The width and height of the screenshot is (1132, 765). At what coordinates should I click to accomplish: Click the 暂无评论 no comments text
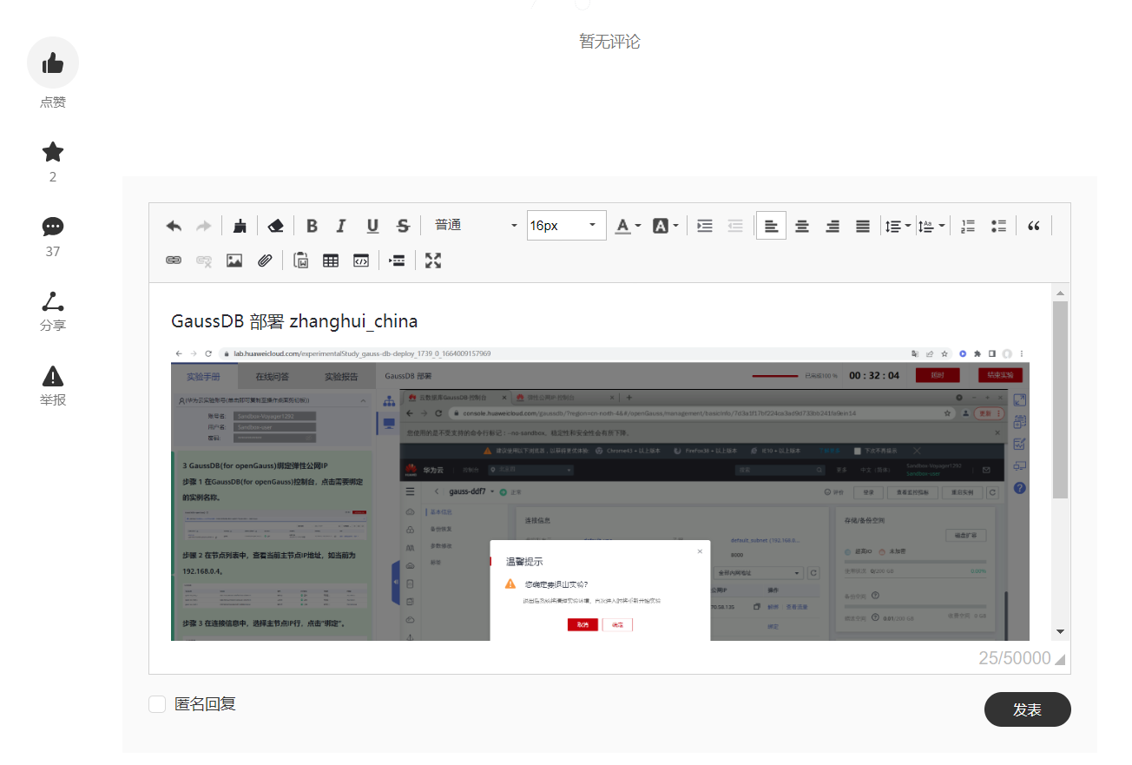click(x=609, y=41)
